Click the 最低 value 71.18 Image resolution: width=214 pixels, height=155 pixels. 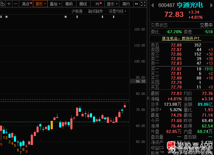(207, 115)
